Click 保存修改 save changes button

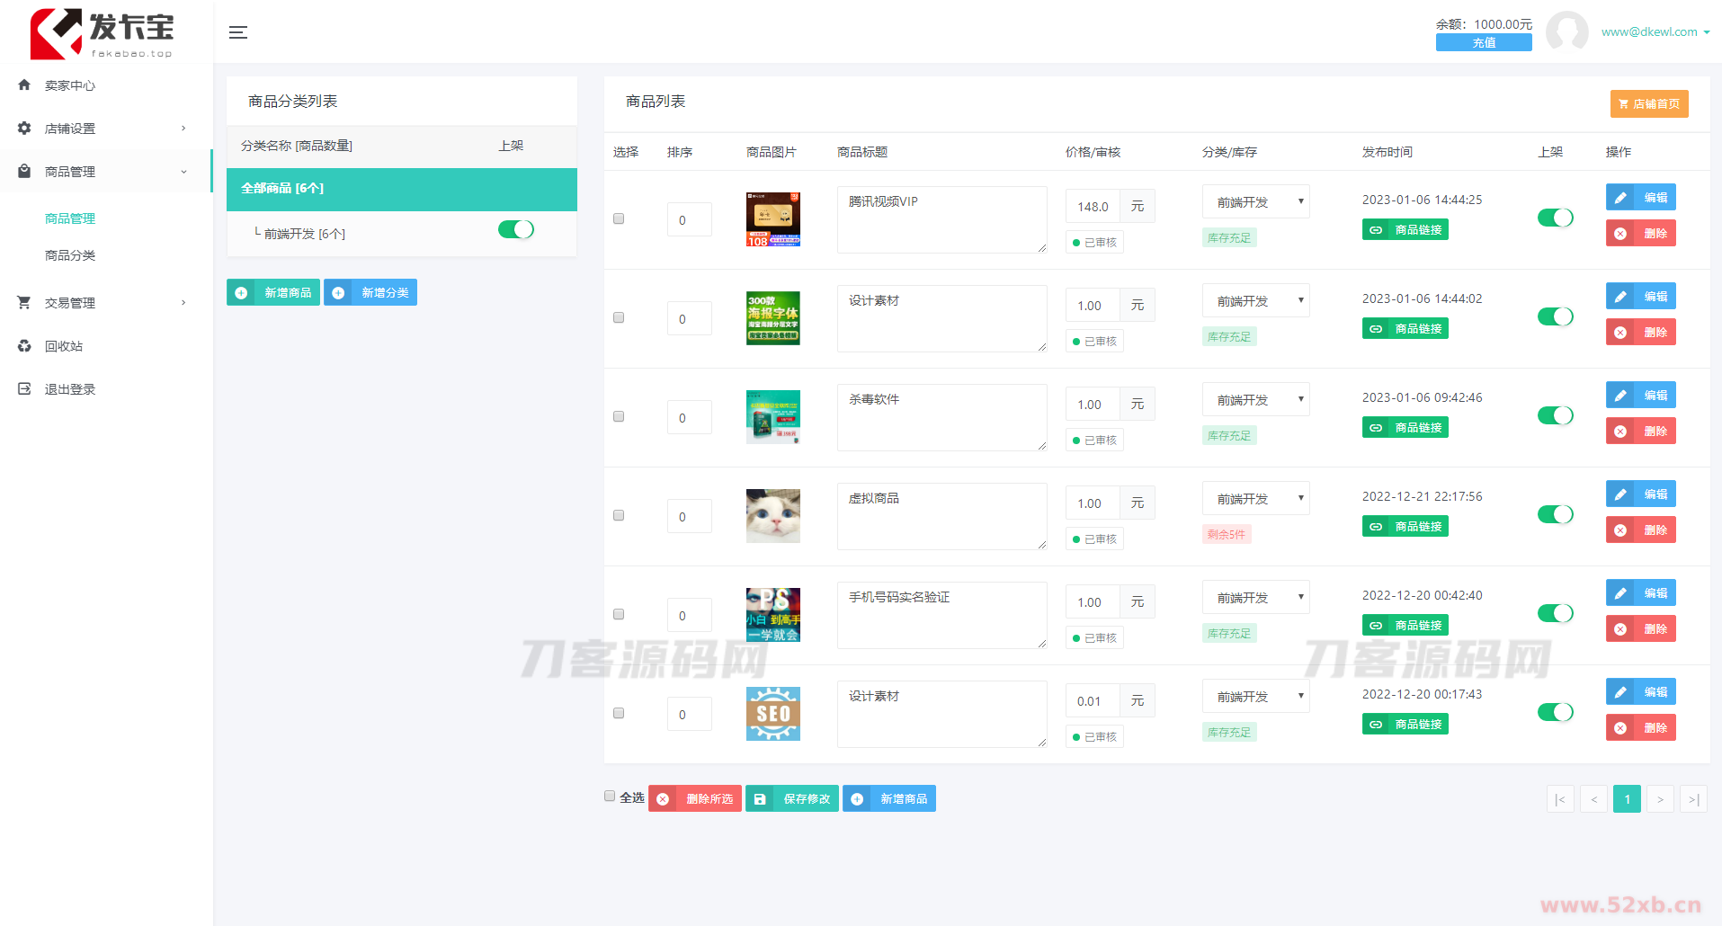coord(792,799)
